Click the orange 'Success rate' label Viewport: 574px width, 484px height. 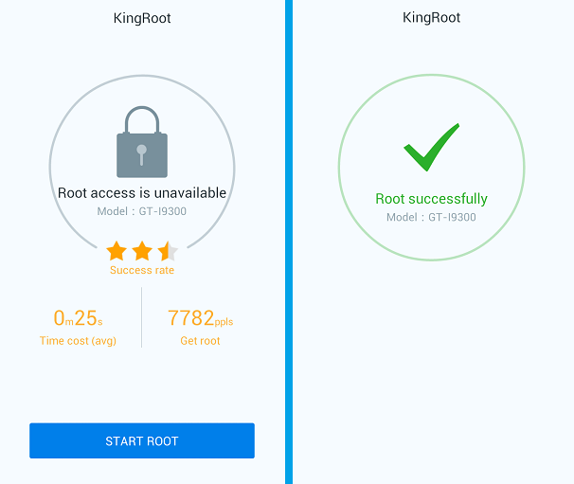(x=142, y=270)
